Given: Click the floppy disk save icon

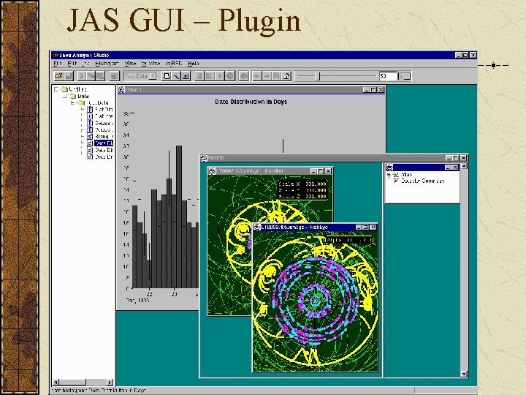Looking at the screenshot, I should click(x=69, y=76).
